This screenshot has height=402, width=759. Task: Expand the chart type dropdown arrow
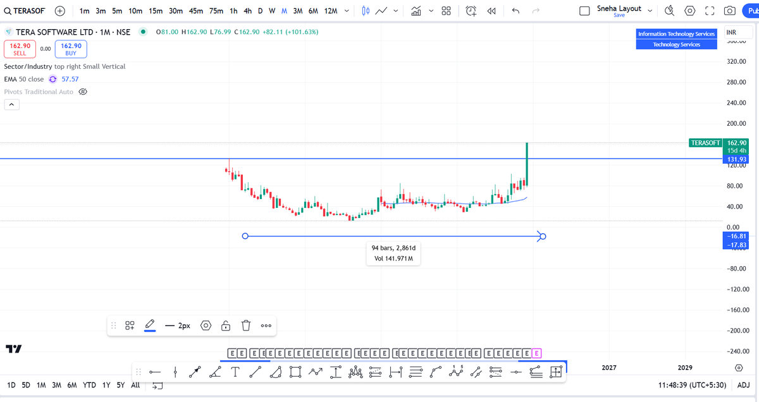[395, 11]
